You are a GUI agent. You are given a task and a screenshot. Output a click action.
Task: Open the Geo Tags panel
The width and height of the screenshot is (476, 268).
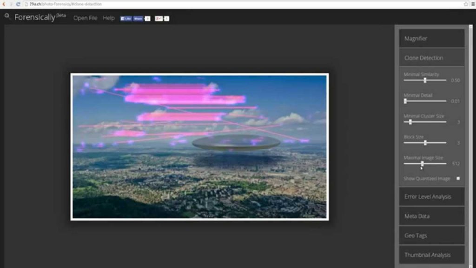click(431, 236)
